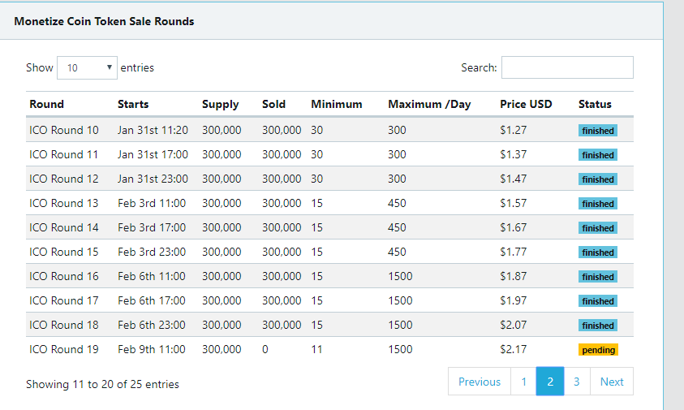
Task: Sort by the Minimum column header
Action: coord(337,104)
